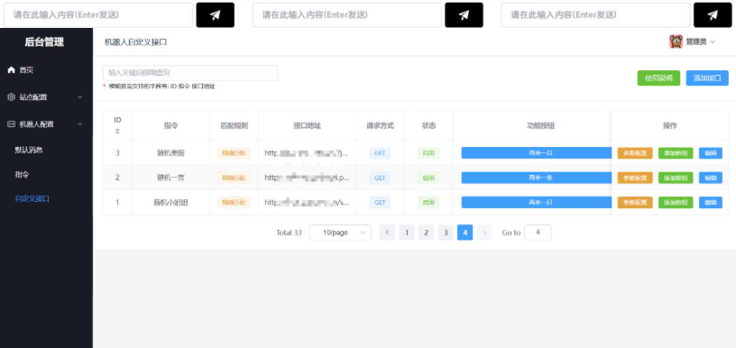
Task: Click 参数配置 for 随机美图 row
Action: coord(635,153)
